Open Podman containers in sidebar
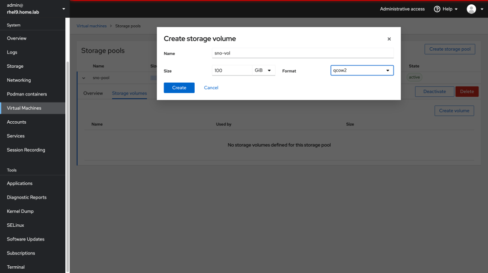Screen dimensions: 488x273 point(27,94)
